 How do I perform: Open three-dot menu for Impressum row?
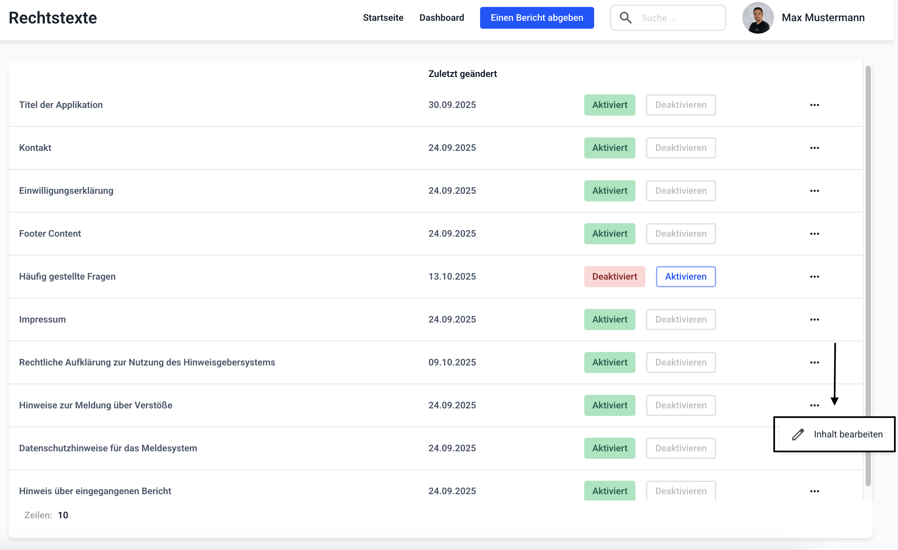[x=814, y=320]
